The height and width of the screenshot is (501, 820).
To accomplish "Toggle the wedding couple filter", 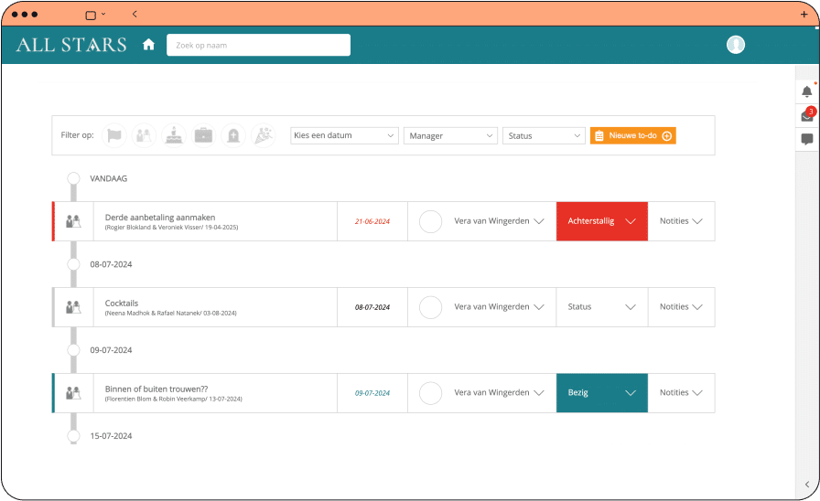I will point(144,135).
